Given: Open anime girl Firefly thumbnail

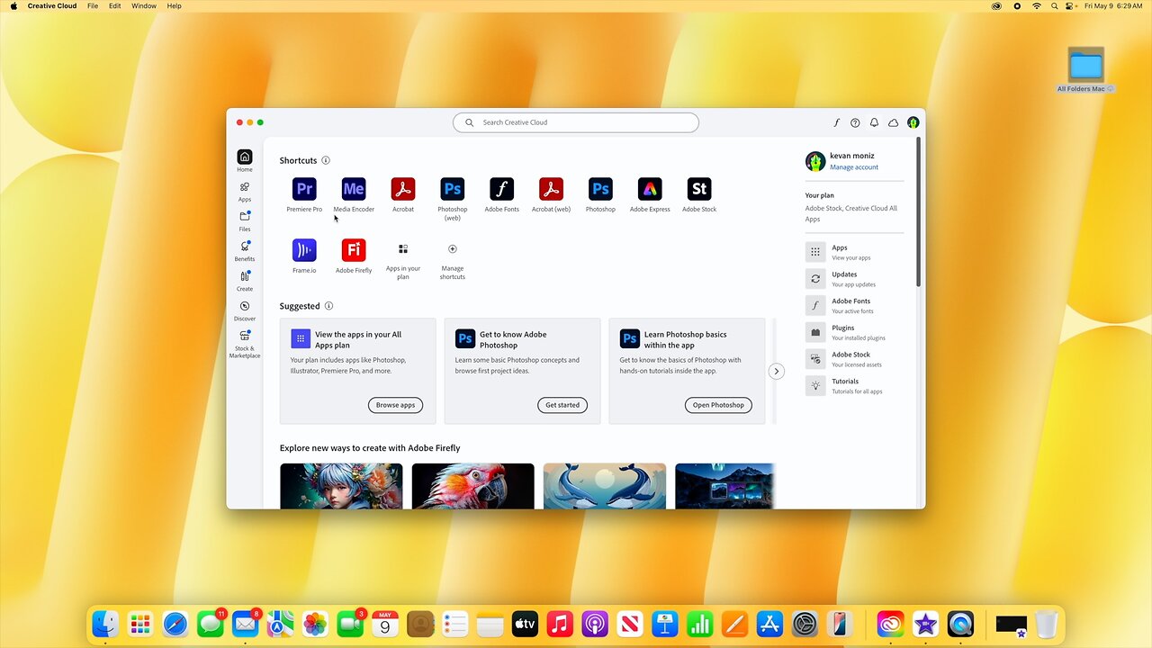Looking at the screenshot, I should click(341, 486).
